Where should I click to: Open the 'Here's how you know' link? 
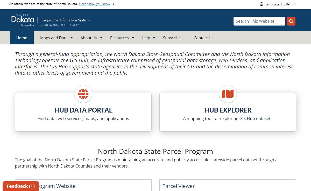coord(95,4)
